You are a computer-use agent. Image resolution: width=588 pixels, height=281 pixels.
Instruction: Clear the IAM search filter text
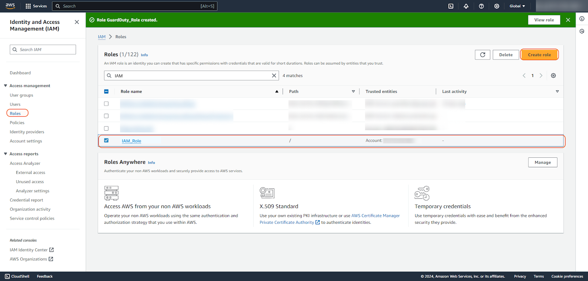(274, 76)
